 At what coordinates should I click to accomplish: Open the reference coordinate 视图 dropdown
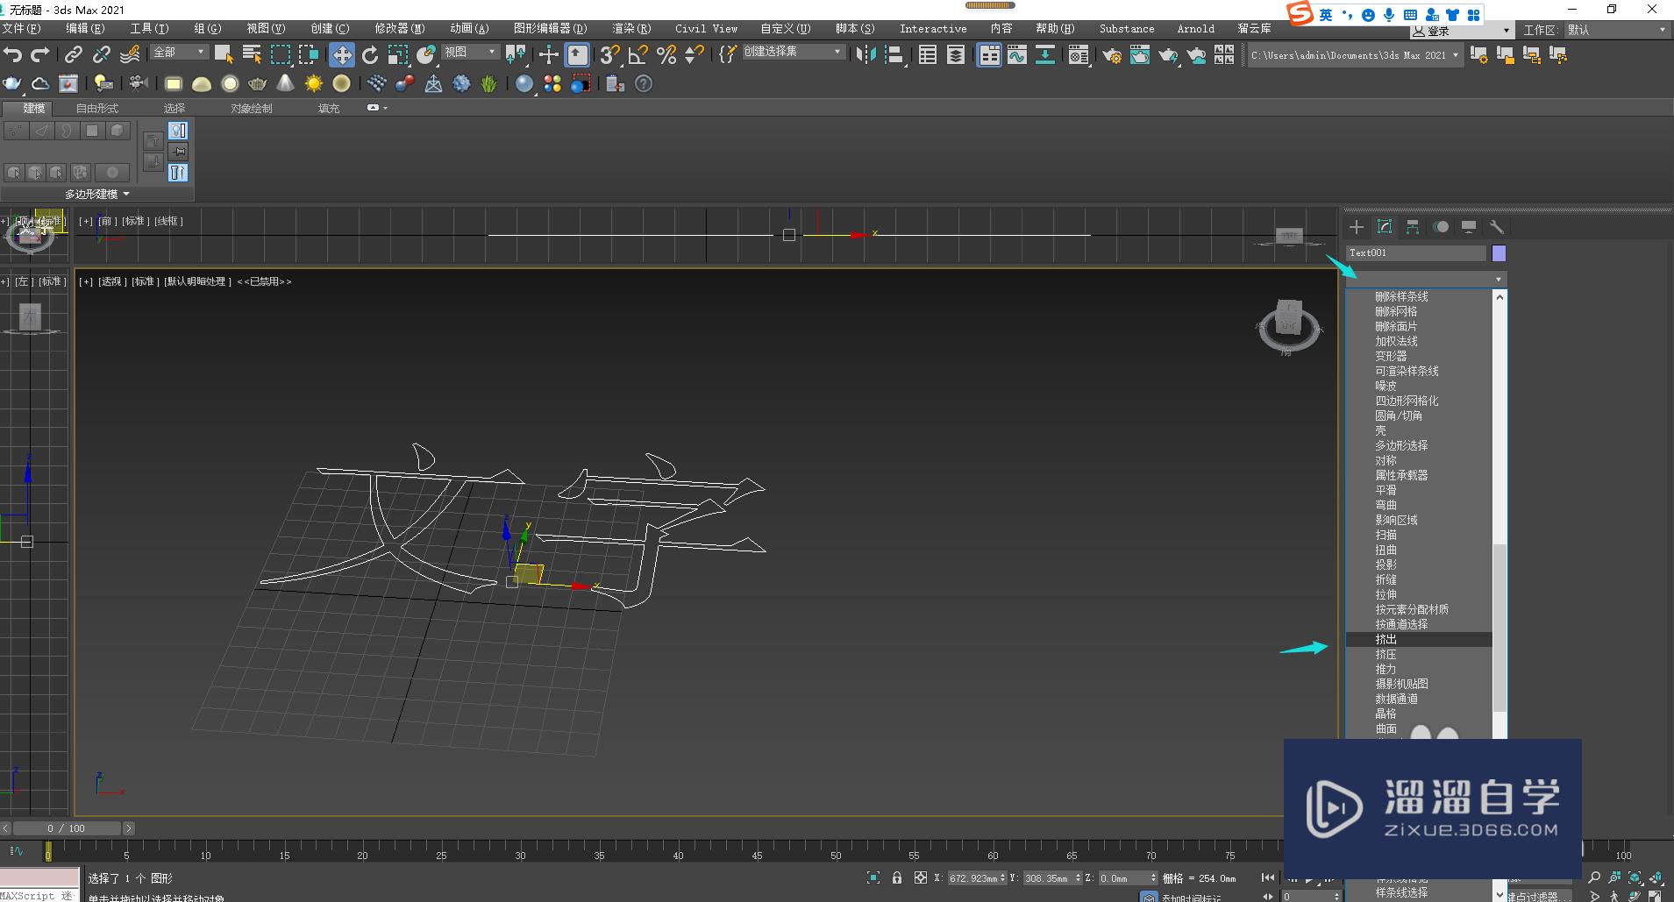(469, 53)
